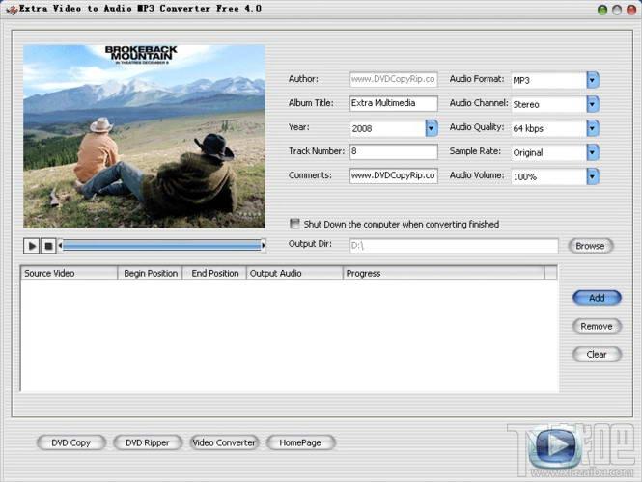Viewport: 642px width, 482px height.
Task: Enable shut down computer when converting finished
Action: [x=295, y=224]
